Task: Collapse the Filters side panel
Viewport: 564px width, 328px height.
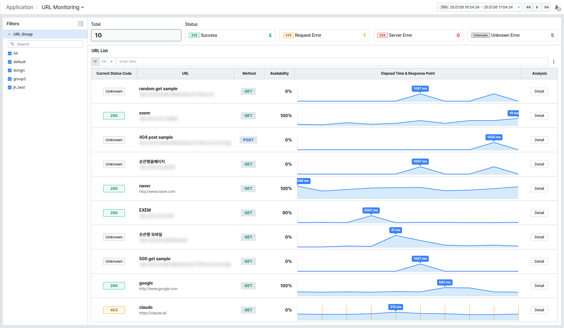Action: (x=81, y=24)
